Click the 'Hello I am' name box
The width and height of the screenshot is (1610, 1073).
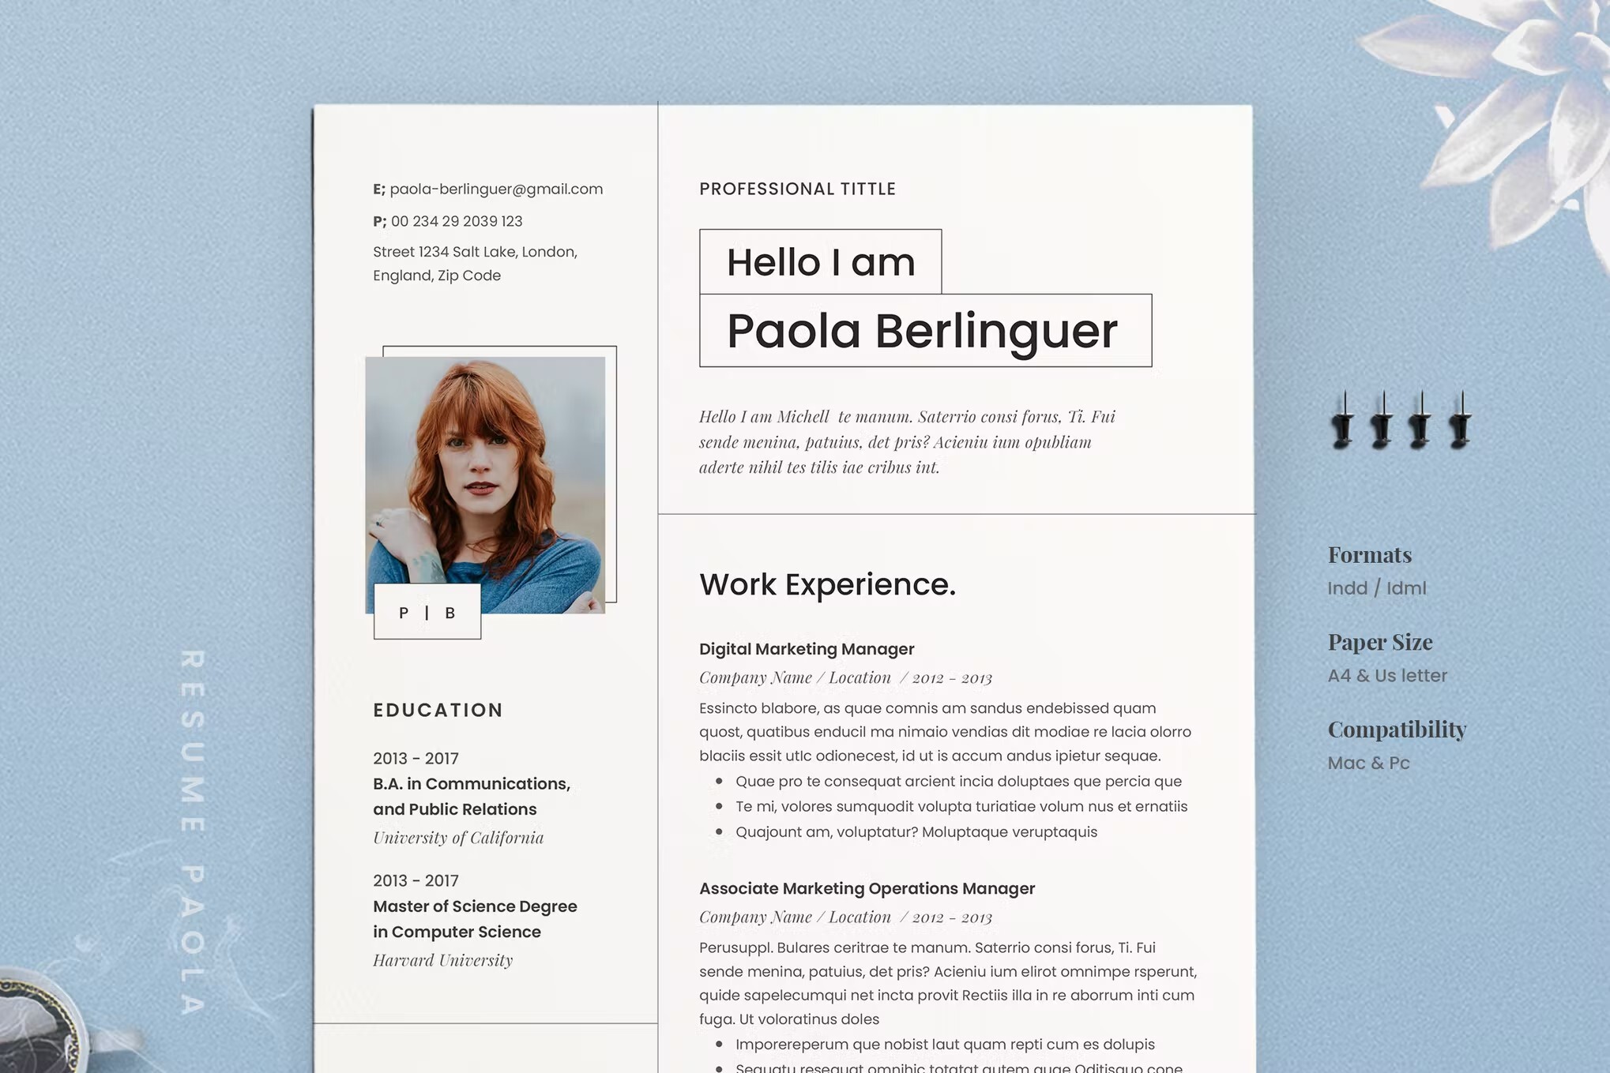click(823, 261)
